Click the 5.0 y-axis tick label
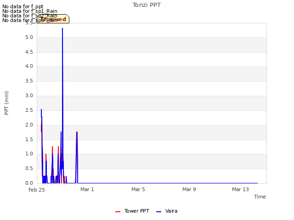Viewport: 294px width, 220px height. 29,38
